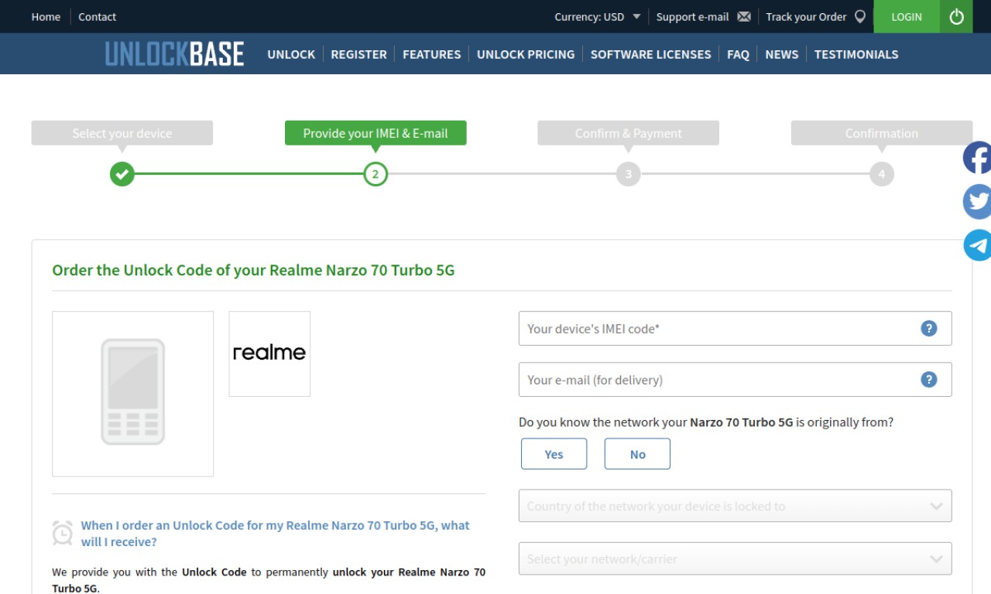Click the Confirm & Payment step tab
This screenshot has height=594, width=991.
coord(629,133)
